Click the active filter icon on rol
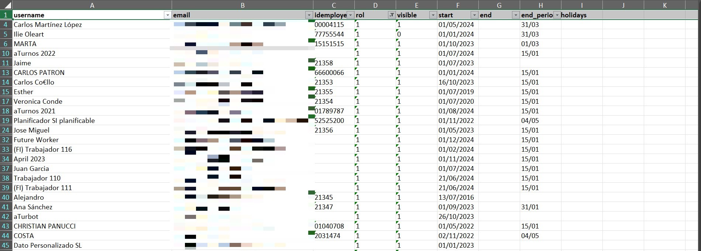701x251 pixels. pos(392,15)
